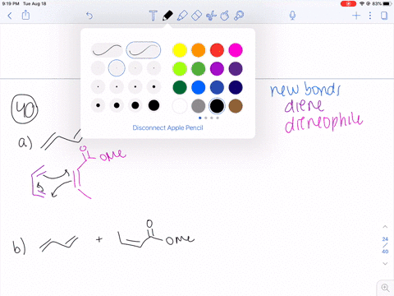Select the Pen tool

point(167,16)
